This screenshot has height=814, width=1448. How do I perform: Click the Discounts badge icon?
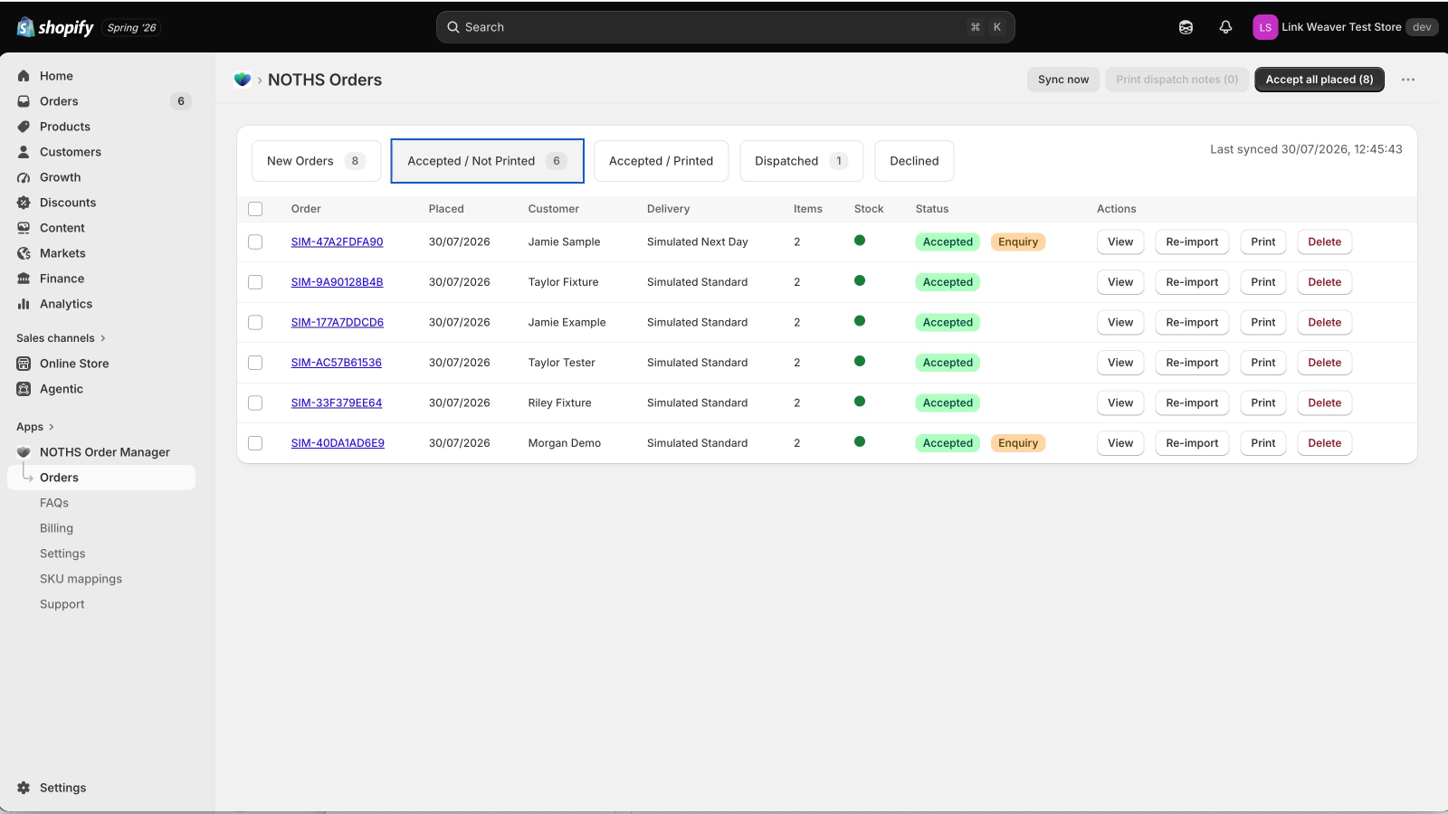click(x=24, y=203)
